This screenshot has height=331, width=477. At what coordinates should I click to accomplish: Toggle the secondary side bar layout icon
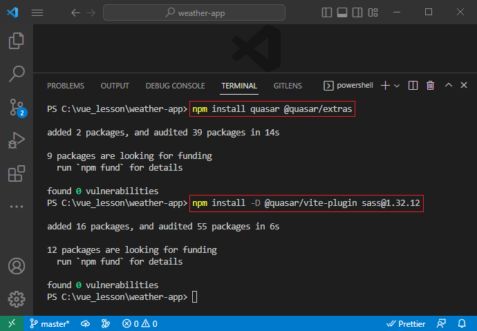click(x=357, y=12)
